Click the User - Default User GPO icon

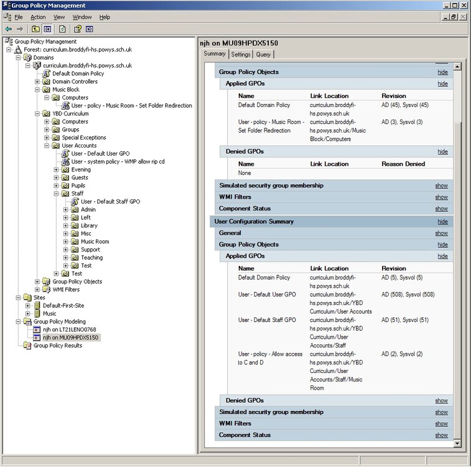coord(65,154)
